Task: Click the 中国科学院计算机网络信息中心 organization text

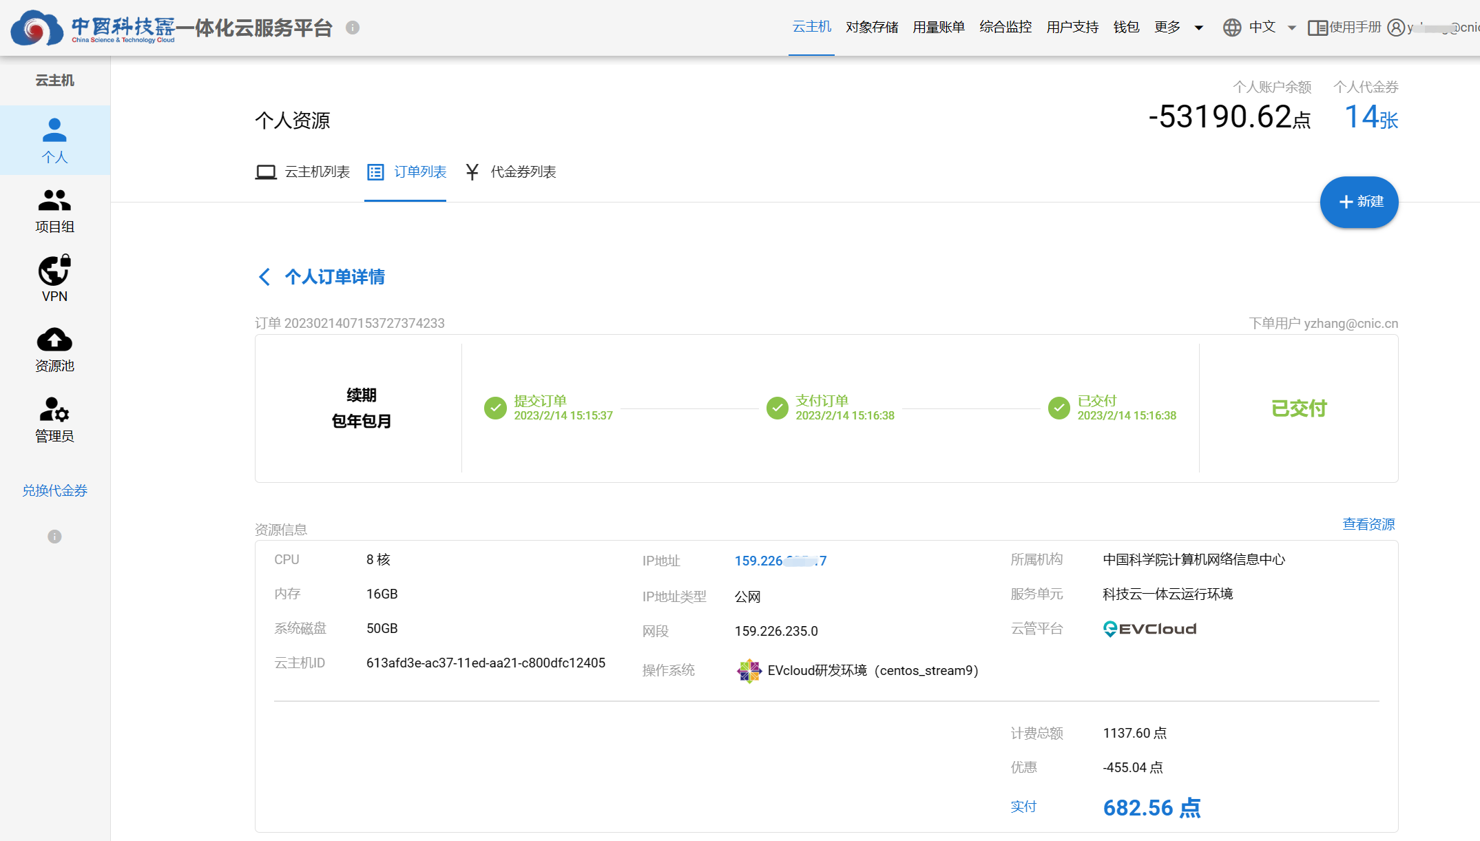Action: 1194,560
